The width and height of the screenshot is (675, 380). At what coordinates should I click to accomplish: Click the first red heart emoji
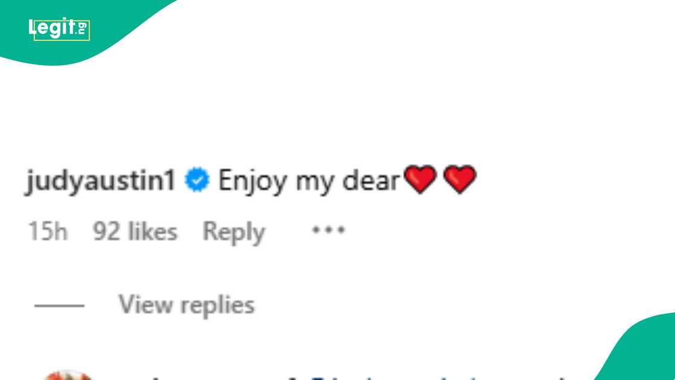[421, 180]
